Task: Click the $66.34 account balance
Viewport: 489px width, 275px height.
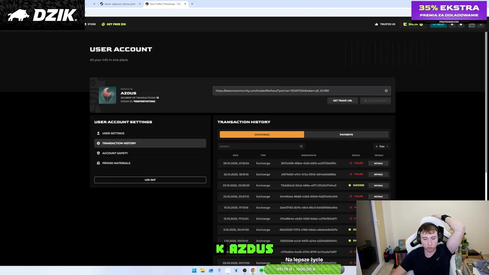Action: pyautogui.click(x=413, y=24)
